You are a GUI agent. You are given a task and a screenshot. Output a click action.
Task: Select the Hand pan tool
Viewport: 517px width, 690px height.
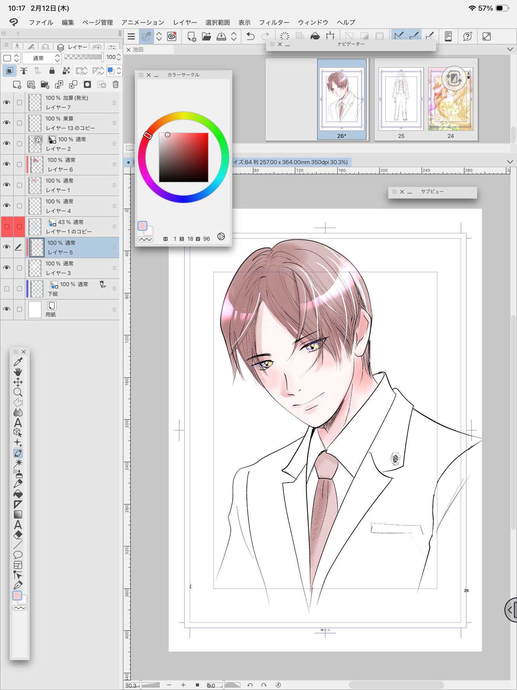pyautogui.click(x=18, y=372)
